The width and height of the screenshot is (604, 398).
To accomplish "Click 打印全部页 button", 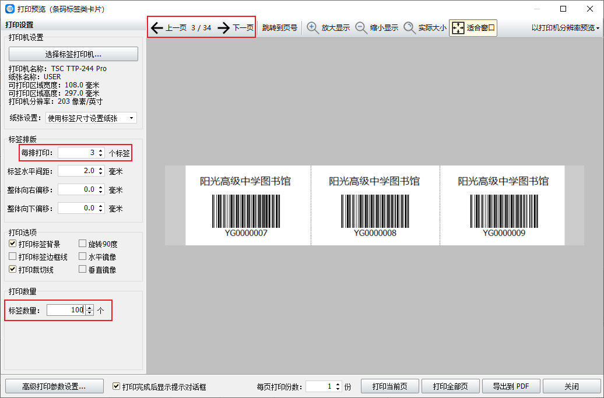I will click(450, 386).
